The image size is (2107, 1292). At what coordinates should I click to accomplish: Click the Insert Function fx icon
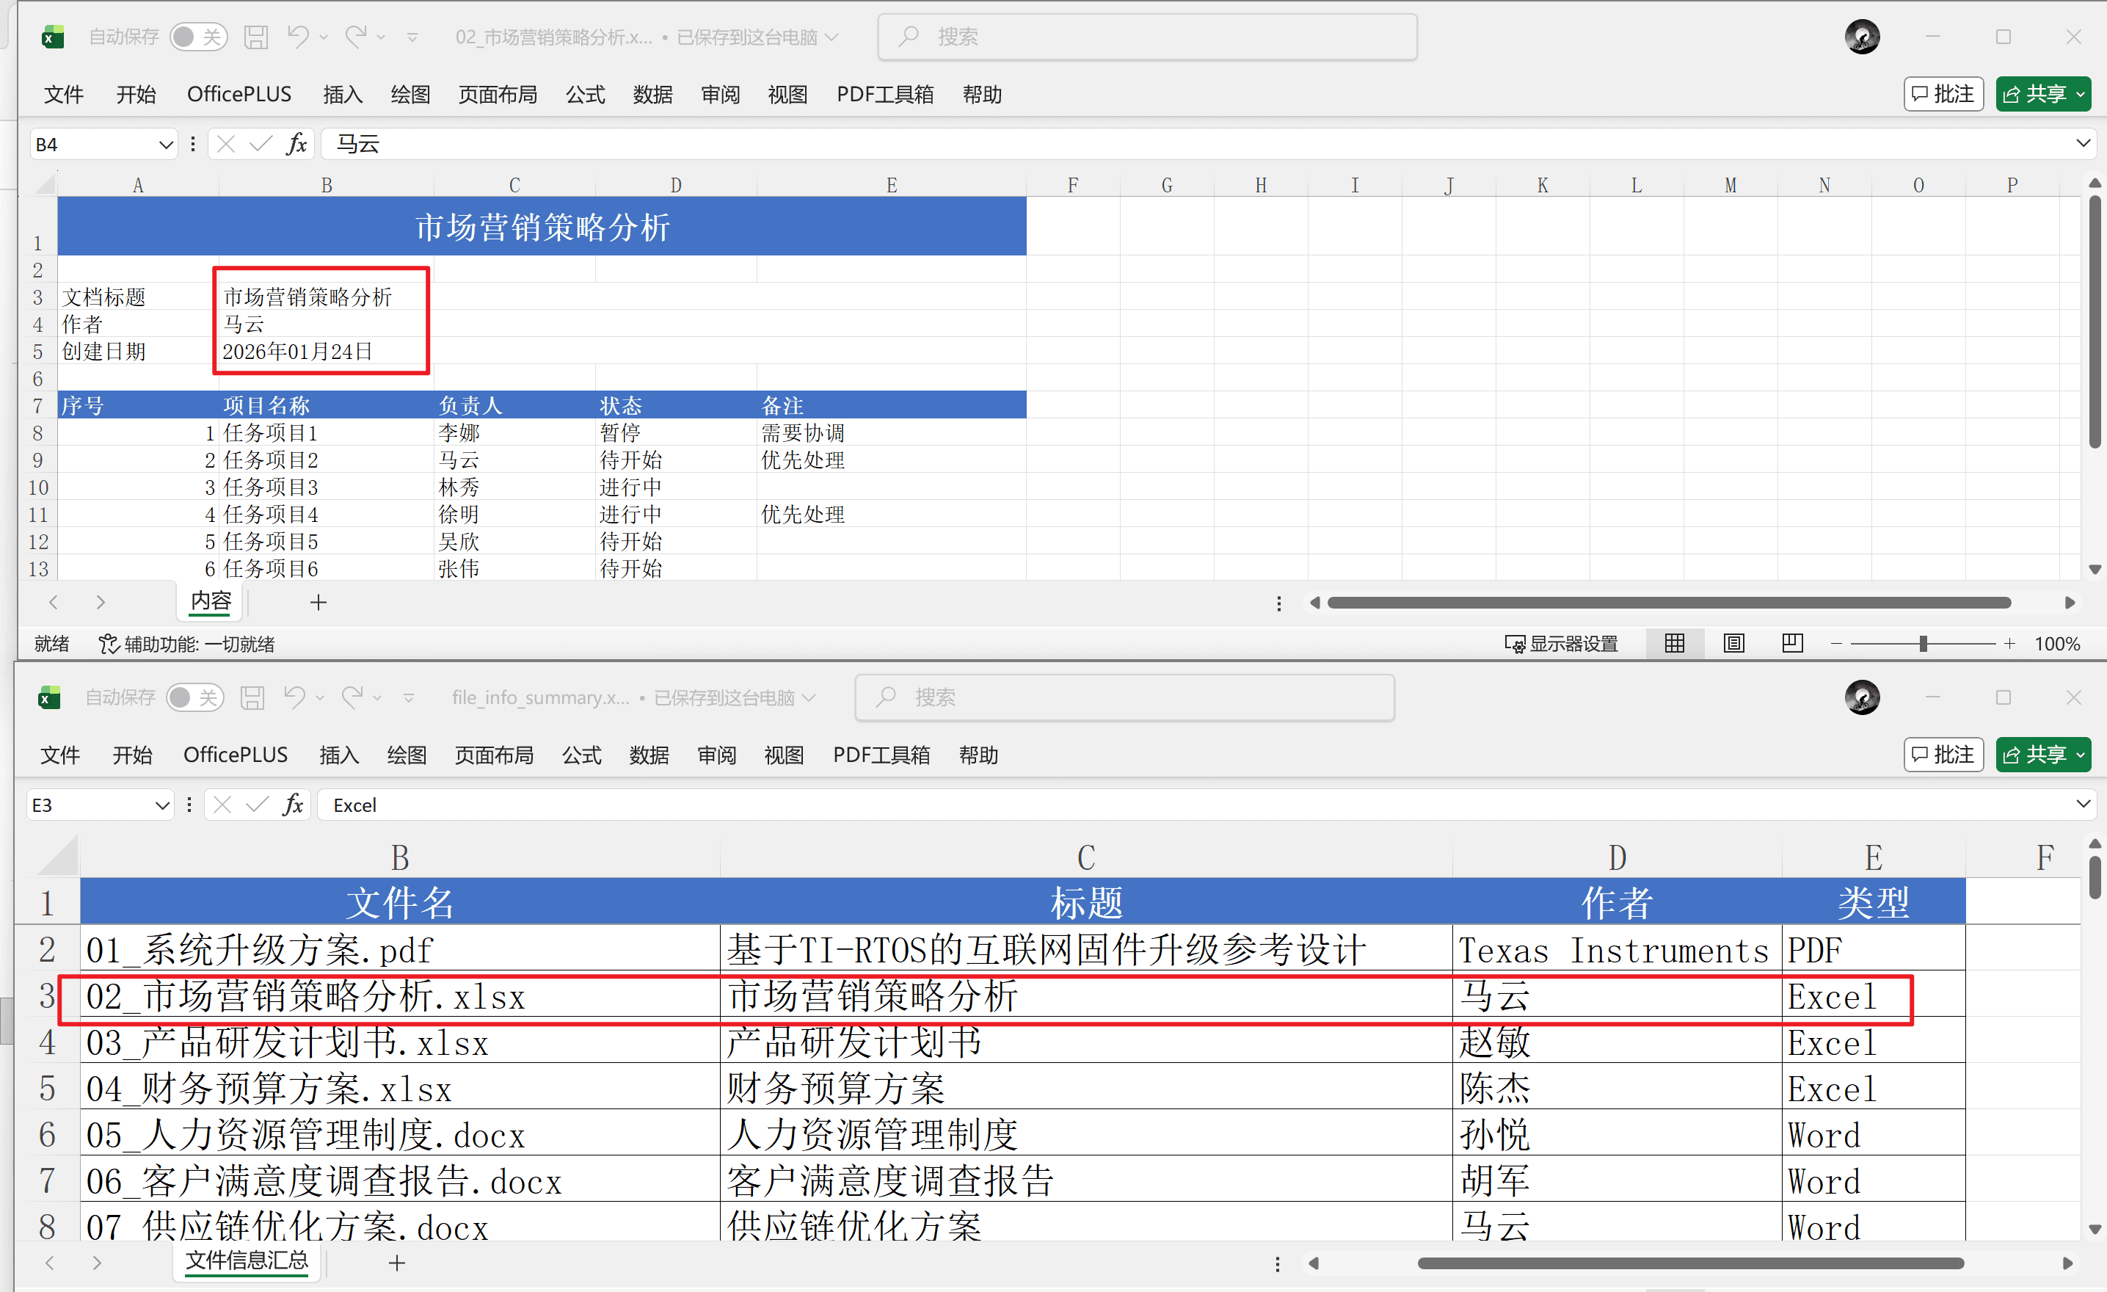[296, 144]
